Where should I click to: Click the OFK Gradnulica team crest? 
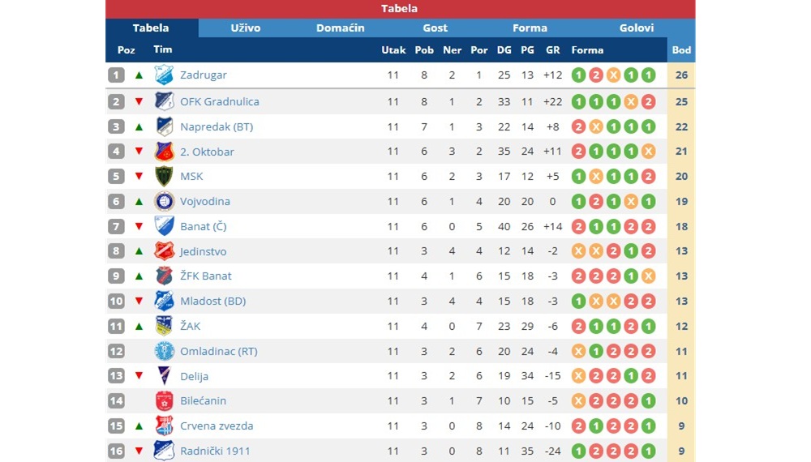coord(164,101)
